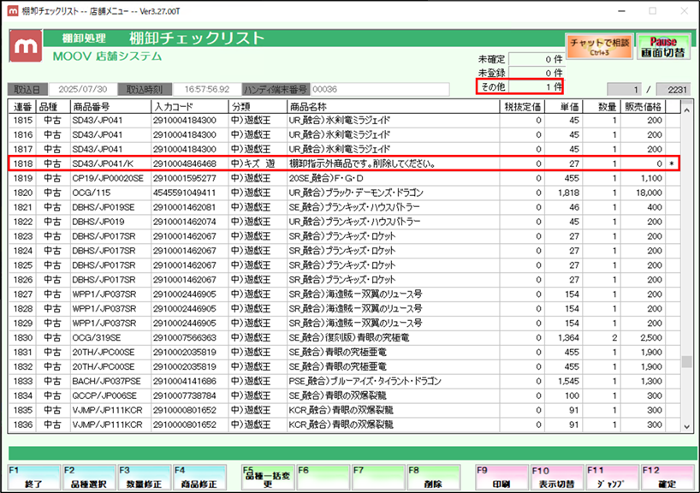The width and height of the screenshot is (700, 493).
Task: Click the total count field 2231
Action: pyautogui.click(x=673, y=89)
